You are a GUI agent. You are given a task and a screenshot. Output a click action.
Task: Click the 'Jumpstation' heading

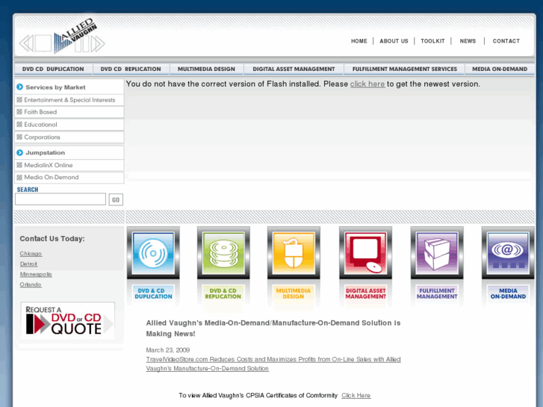click(x=45, y=152)
